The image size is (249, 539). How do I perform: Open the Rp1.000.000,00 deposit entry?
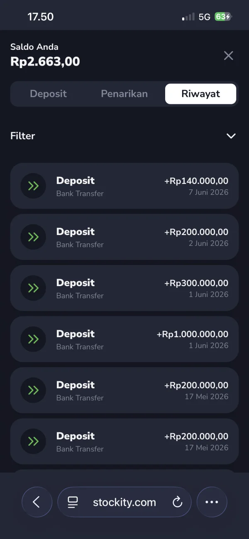tap(124, 339)
